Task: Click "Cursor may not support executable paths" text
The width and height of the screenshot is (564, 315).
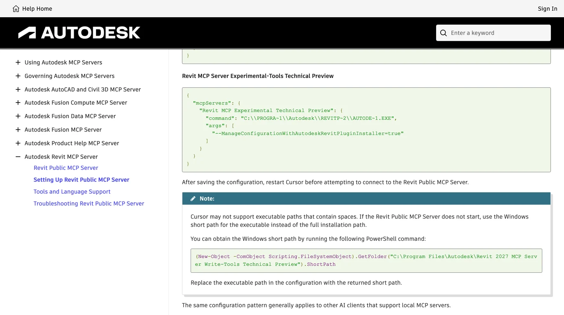Action: pyautogui.click(x=359, y=221)
